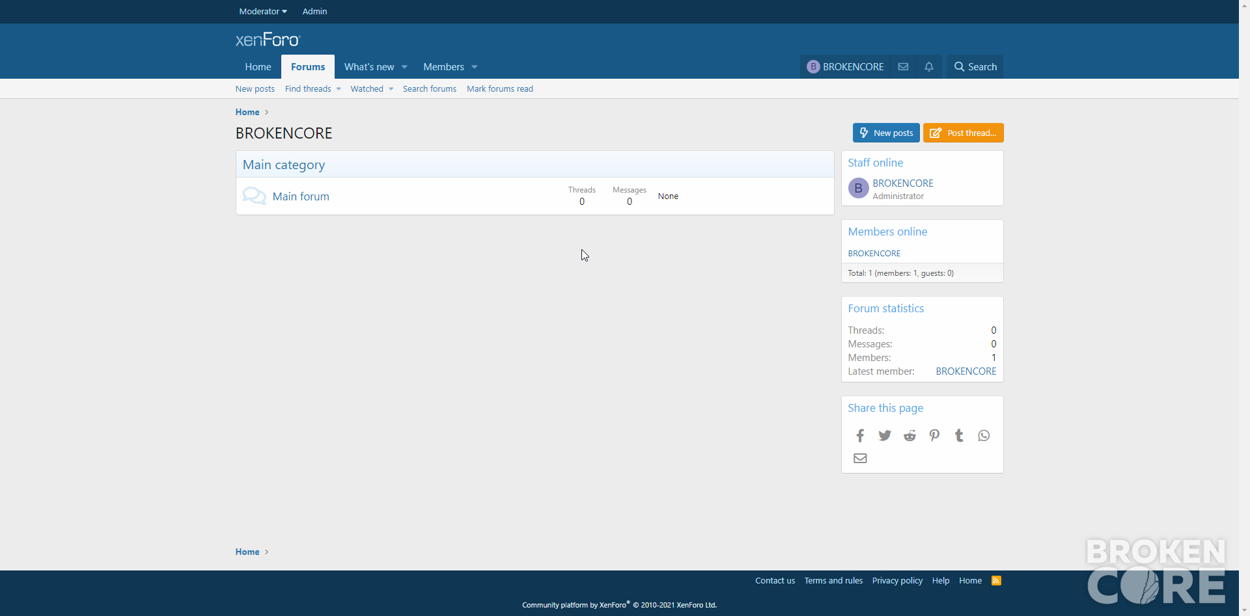Share page on Twitter
This screenshot has width=1250, height=616.
point(885,435)
